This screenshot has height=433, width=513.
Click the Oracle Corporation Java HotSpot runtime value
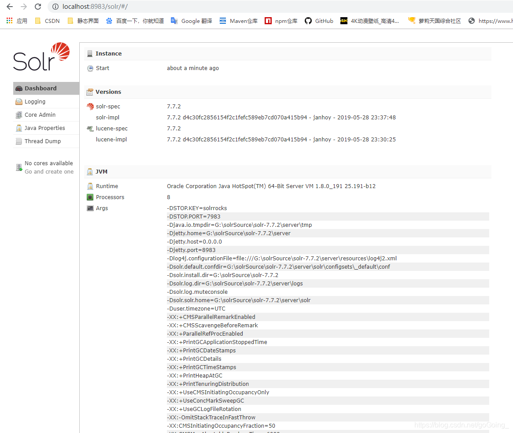pyautogui.click(x=271, y=186)
